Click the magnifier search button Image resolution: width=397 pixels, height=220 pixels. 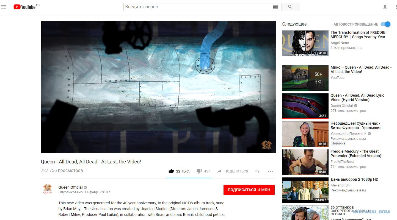point(290,7)
